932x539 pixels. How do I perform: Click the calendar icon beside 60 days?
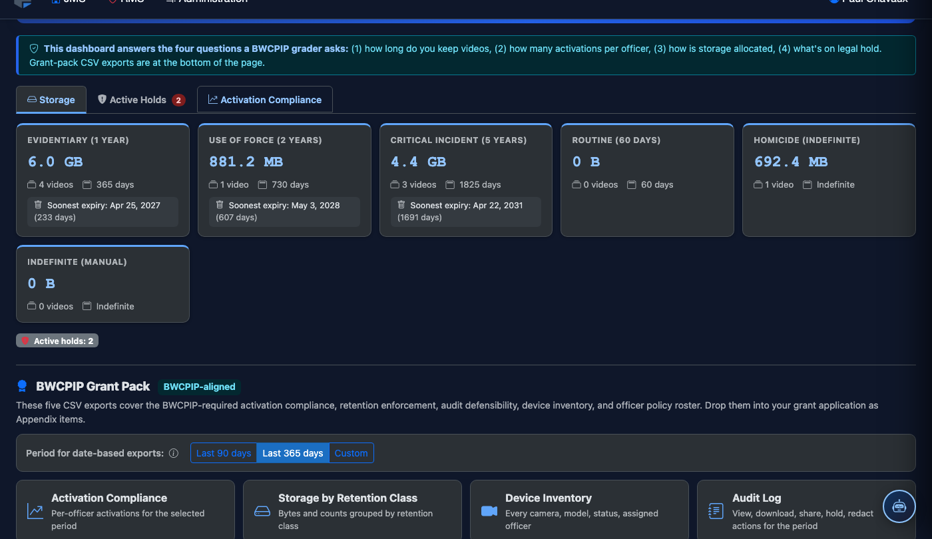[x=632, y=184]
